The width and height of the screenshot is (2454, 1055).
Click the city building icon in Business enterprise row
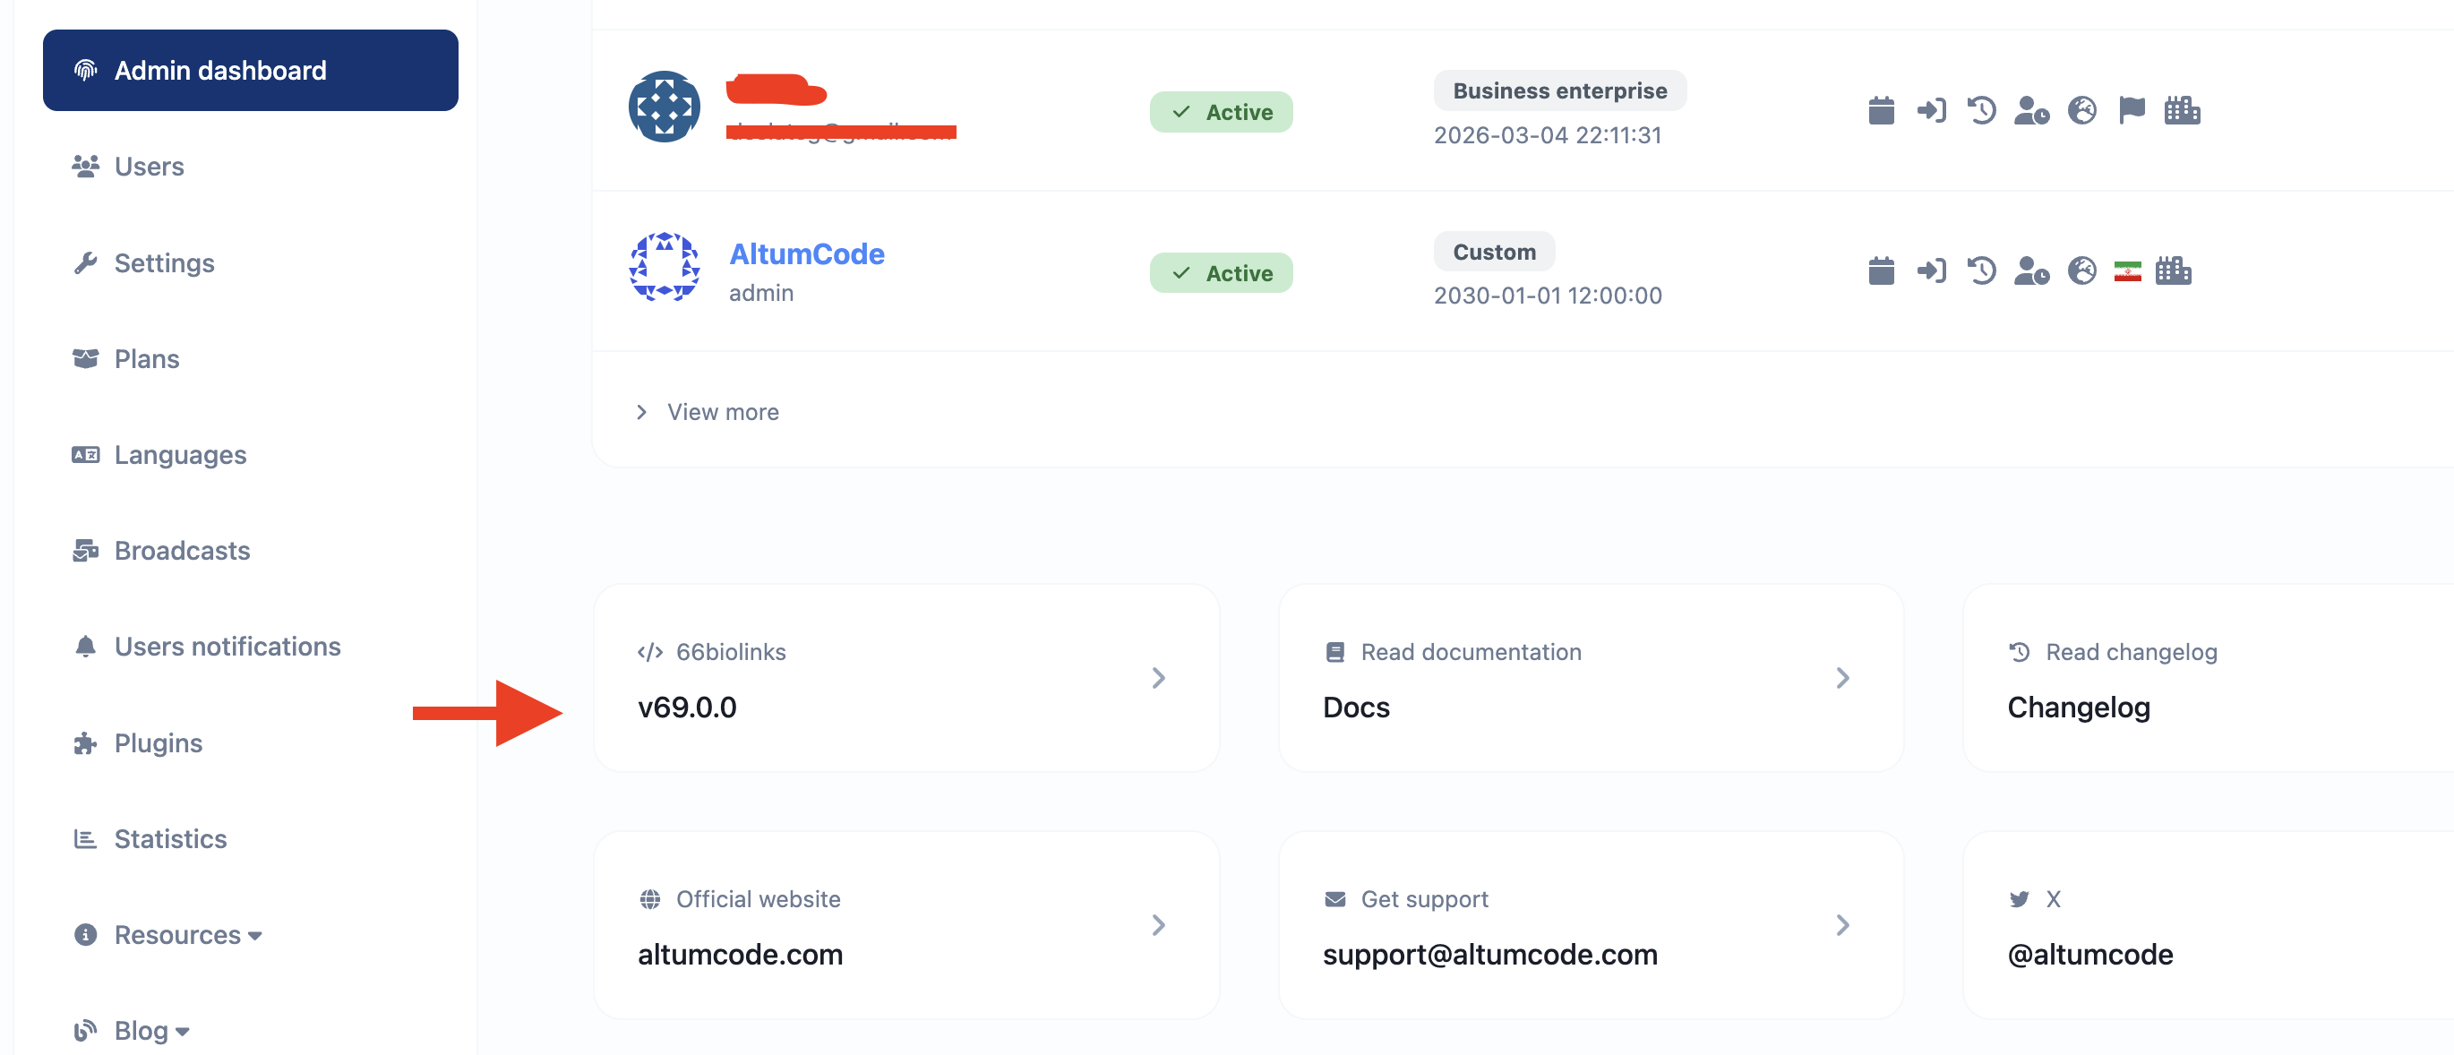[2182, 110]
